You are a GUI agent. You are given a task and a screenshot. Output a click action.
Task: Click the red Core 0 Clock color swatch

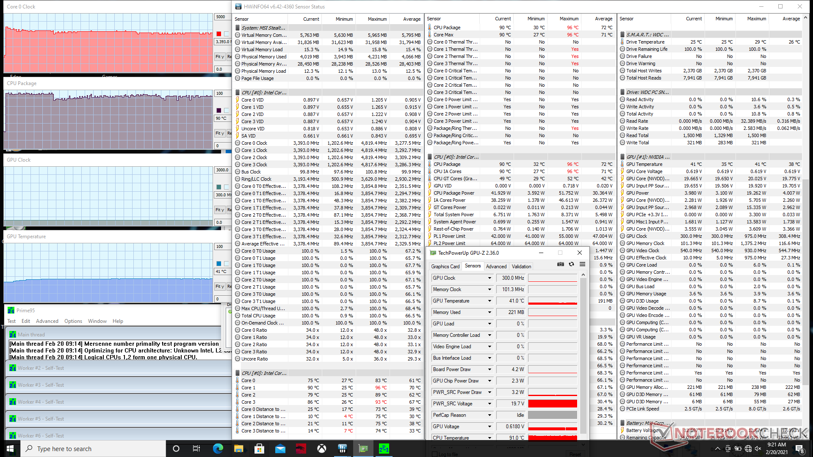219,34
